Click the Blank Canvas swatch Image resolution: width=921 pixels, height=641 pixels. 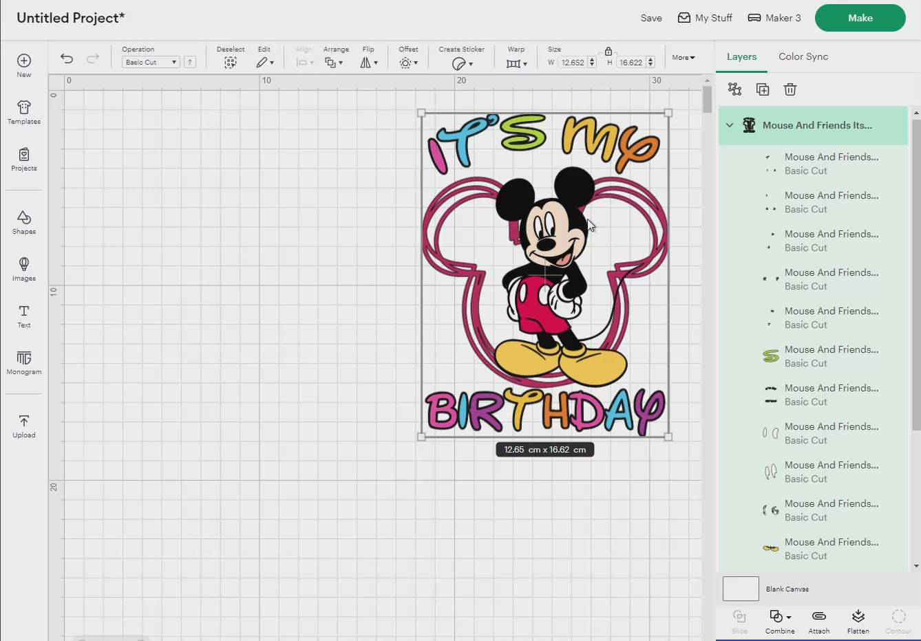(741, 589)
